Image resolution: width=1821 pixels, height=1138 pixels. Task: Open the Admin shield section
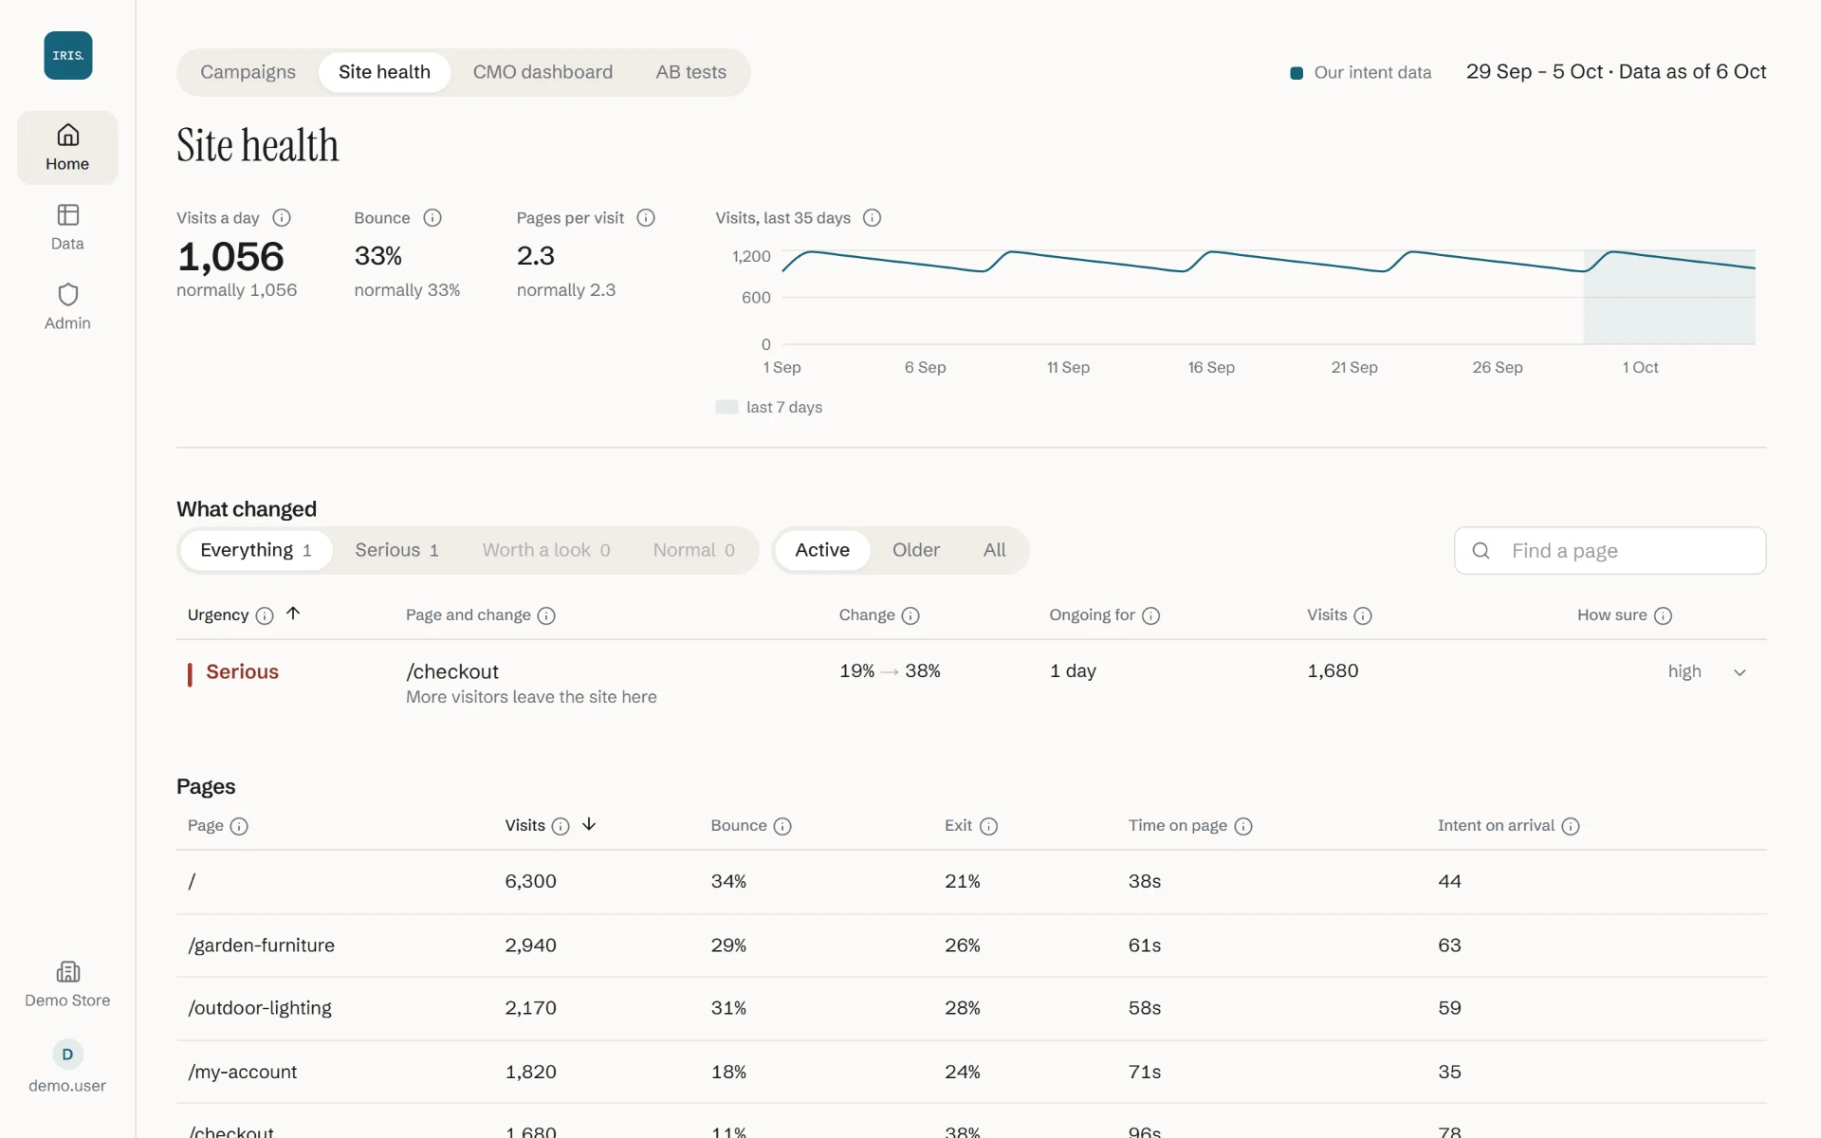click(x=67, y=307)
